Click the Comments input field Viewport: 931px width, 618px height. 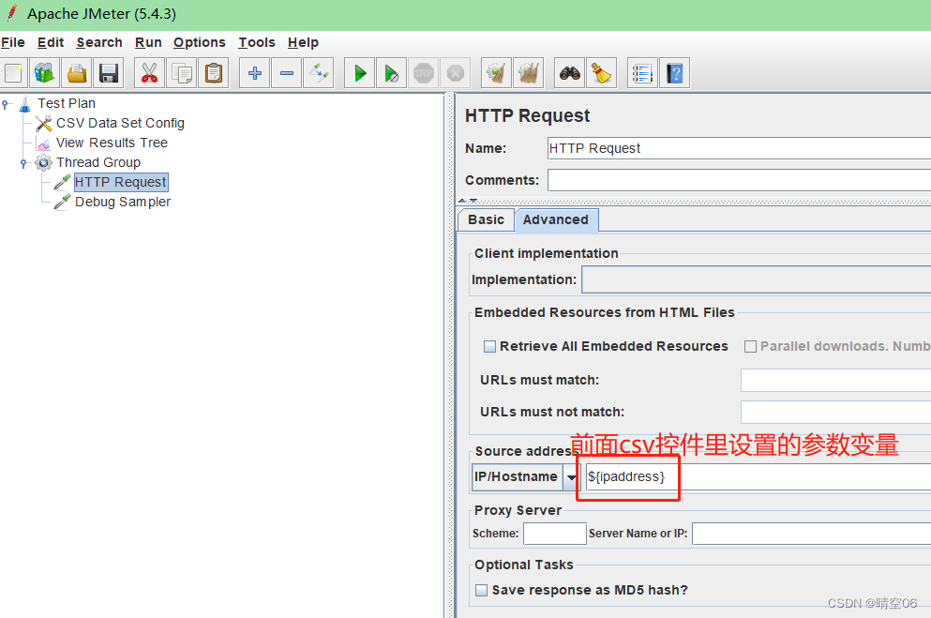739,180
